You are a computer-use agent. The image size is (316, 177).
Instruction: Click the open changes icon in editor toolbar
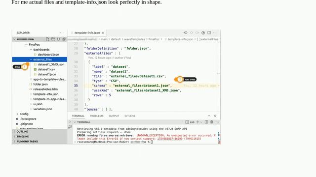186,33
